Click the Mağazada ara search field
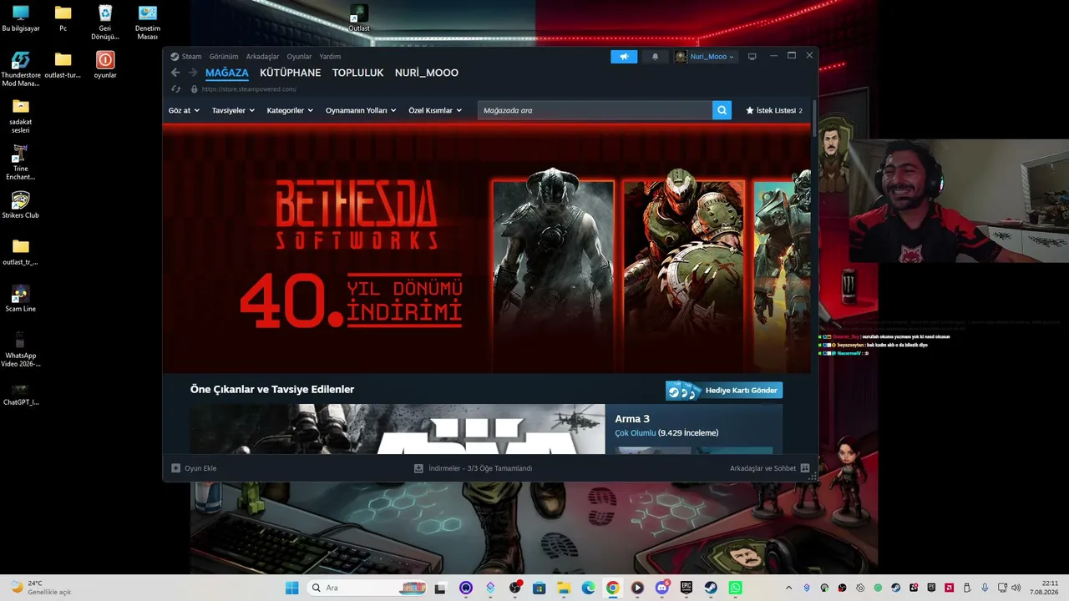This screenshot has height=601, width=1069. click(x=595, y=110)
